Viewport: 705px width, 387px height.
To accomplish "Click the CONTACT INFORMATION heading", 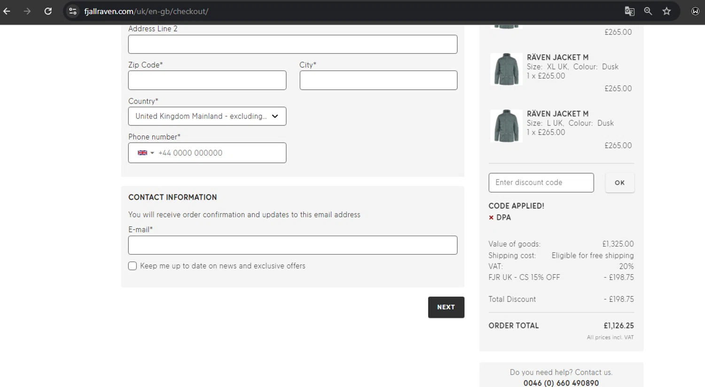I will (x=172, y=197).
